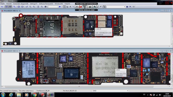Image resolution: width=173 pixels, height=97 pixels.
Task: Click the blue save floppy disk icon
Action: pos(127,7)
